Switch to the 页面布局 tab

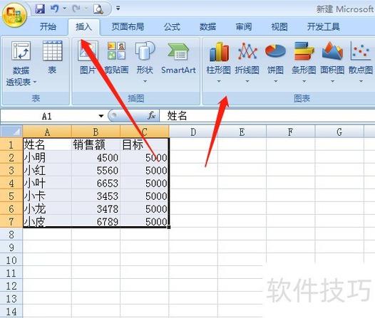coord(128,26)
